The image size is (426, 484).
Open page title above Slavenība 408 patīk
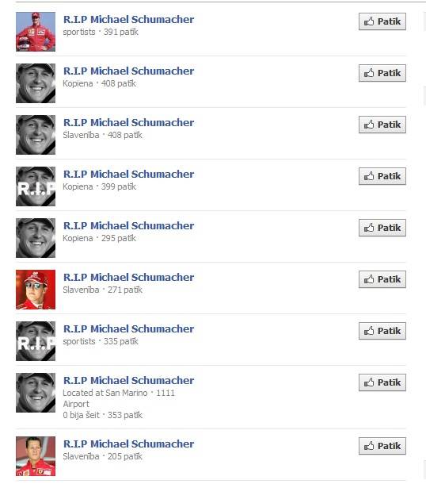click(128, 122)
